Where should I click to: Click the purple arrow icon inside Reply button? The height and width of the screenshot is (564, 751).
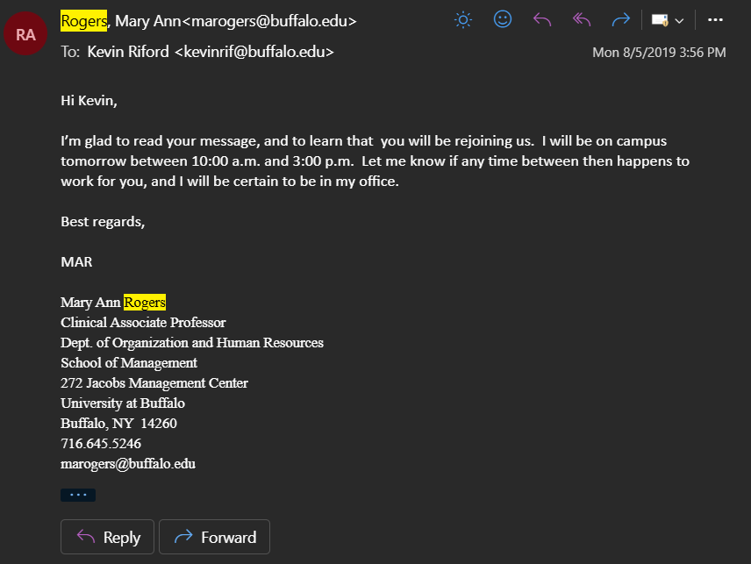point(86,536)
